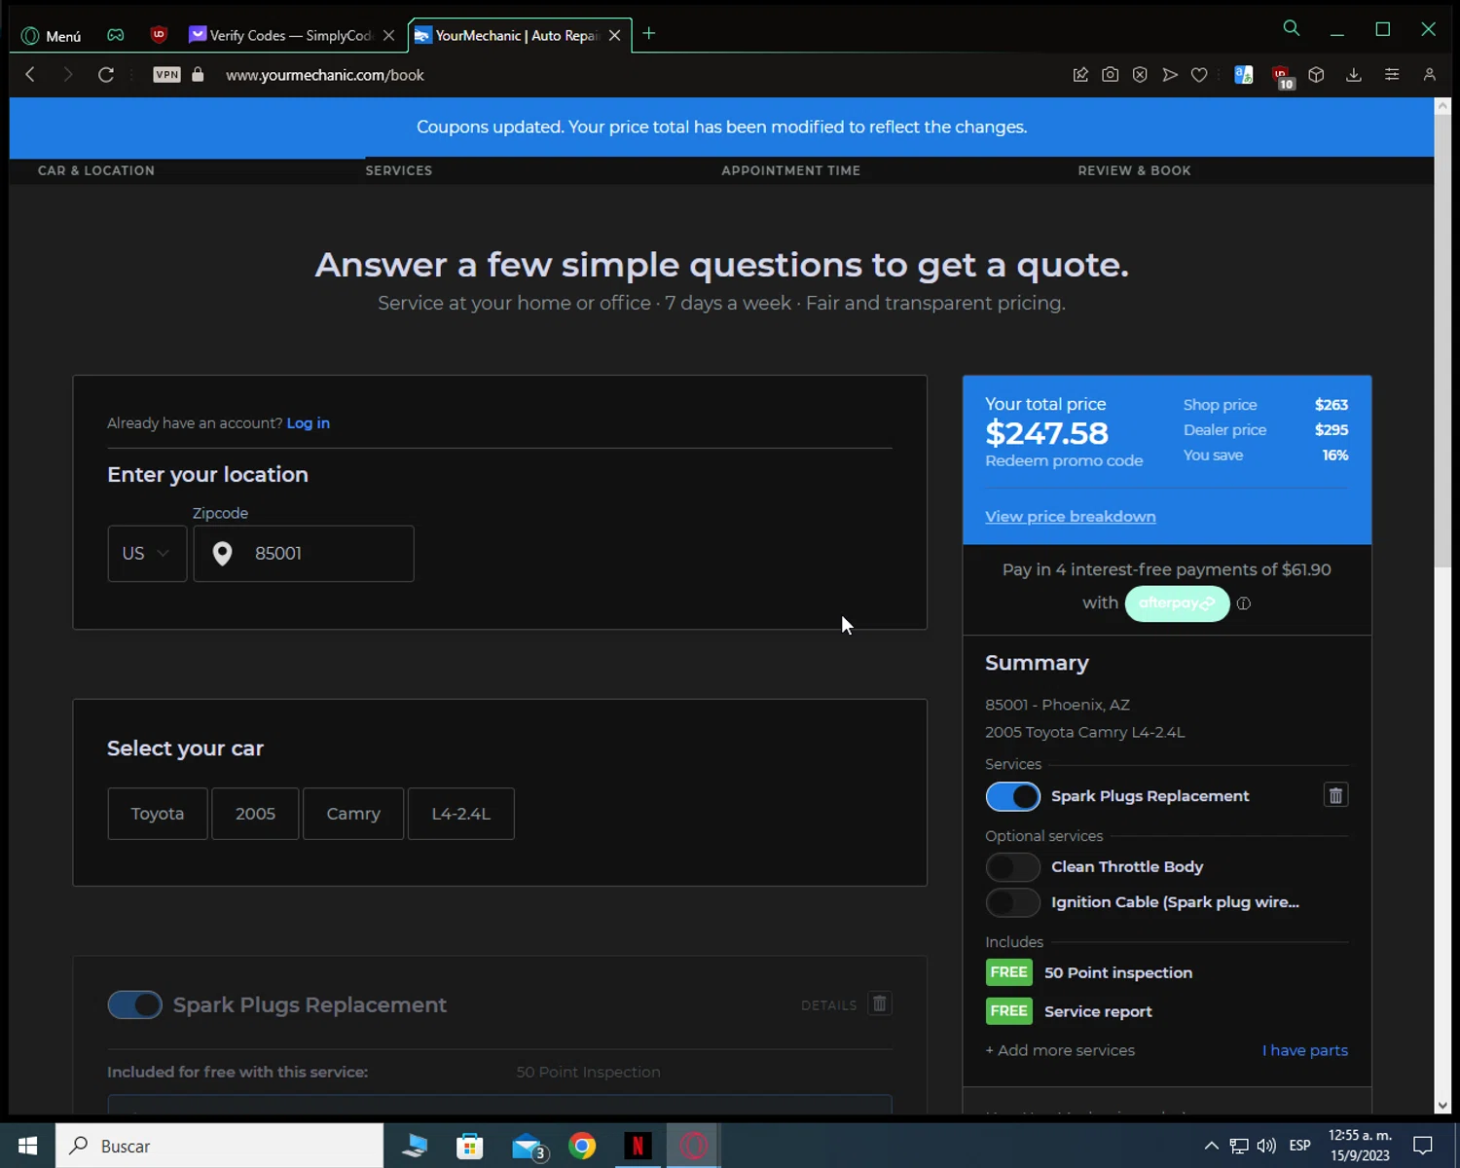This screenshot has width=1460, height=1168.
Task: Click the Zipcode input field
Action: click(x=304, y=554)
